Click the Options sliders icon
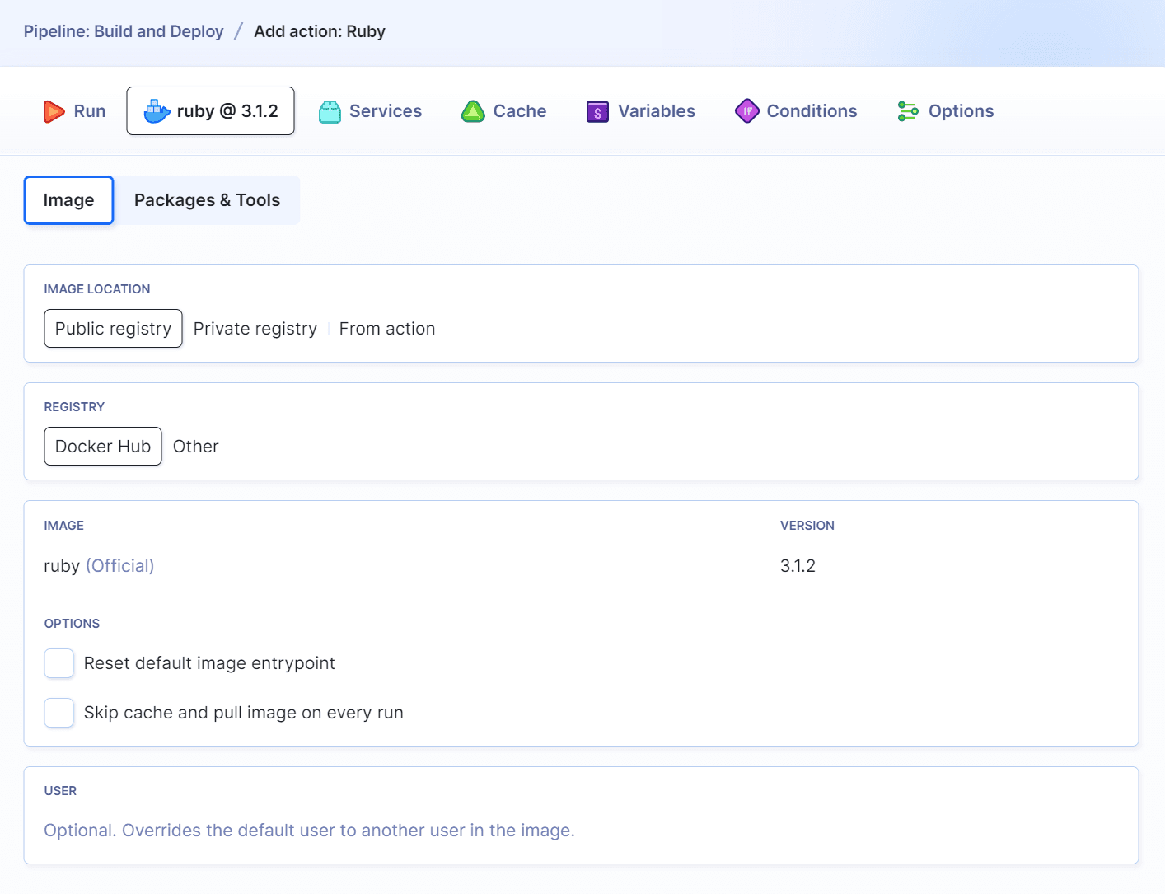This screenshot has width=1165, height=894. tap(908, 111)
